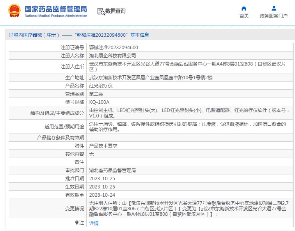
Task: Click the document icon before 境内医疗器械
Action: tap(11, 35)
